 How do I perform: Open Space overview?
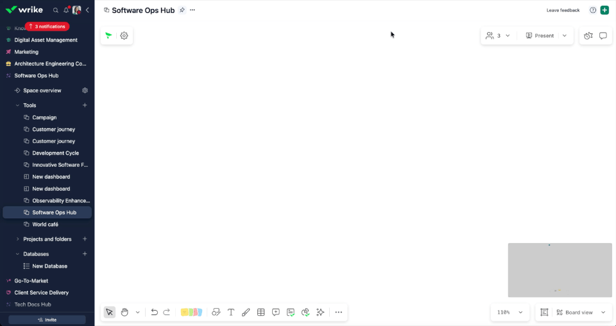pyautogui.click(x=42, y=90)
